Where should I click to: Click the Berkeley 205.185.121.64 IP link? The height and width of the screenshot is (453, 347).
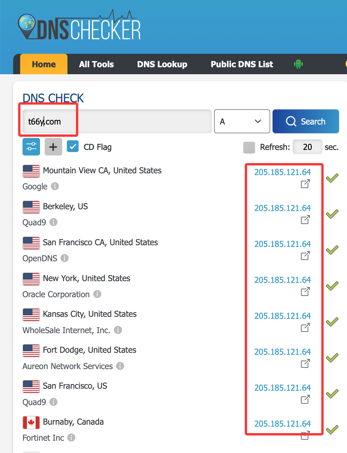point(282,208)
